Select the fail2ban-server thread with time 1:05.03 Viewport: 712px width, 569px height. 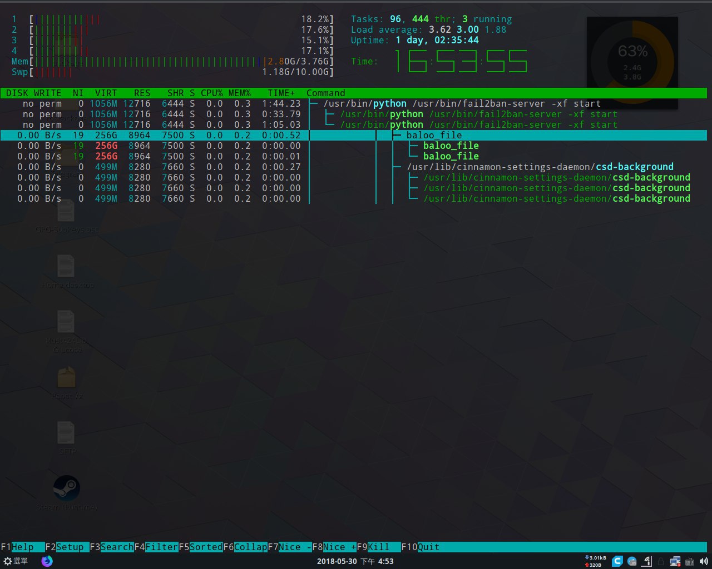[x=354, y=124]
